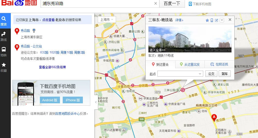Click the 思八达智慧场 icon on map
Image resolution: width=258 pixels, height=138 pixels.
tap(124, 130)
